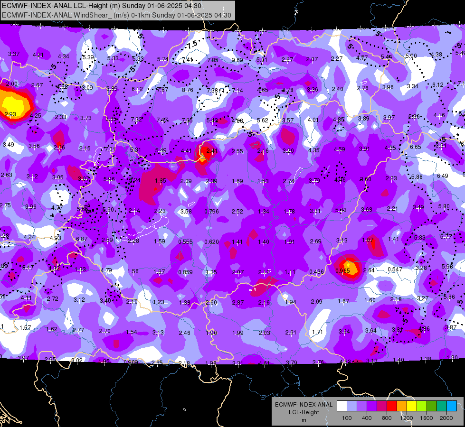Click the wind shear value '8.76'
The height and width of the screenshot is (427, 465).
[x=188, y=90]
